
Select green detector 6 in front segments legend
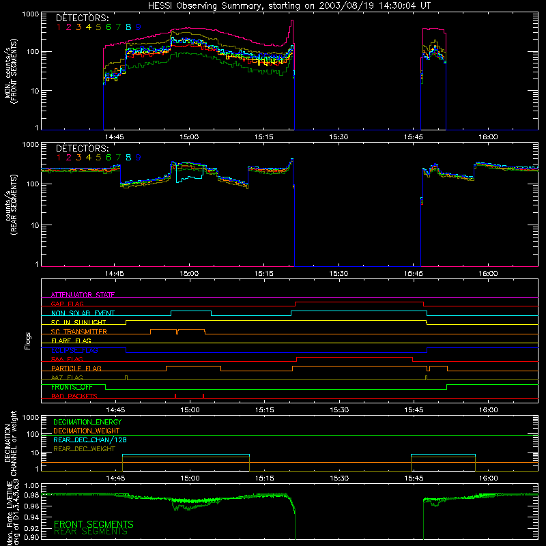(109, 27)
